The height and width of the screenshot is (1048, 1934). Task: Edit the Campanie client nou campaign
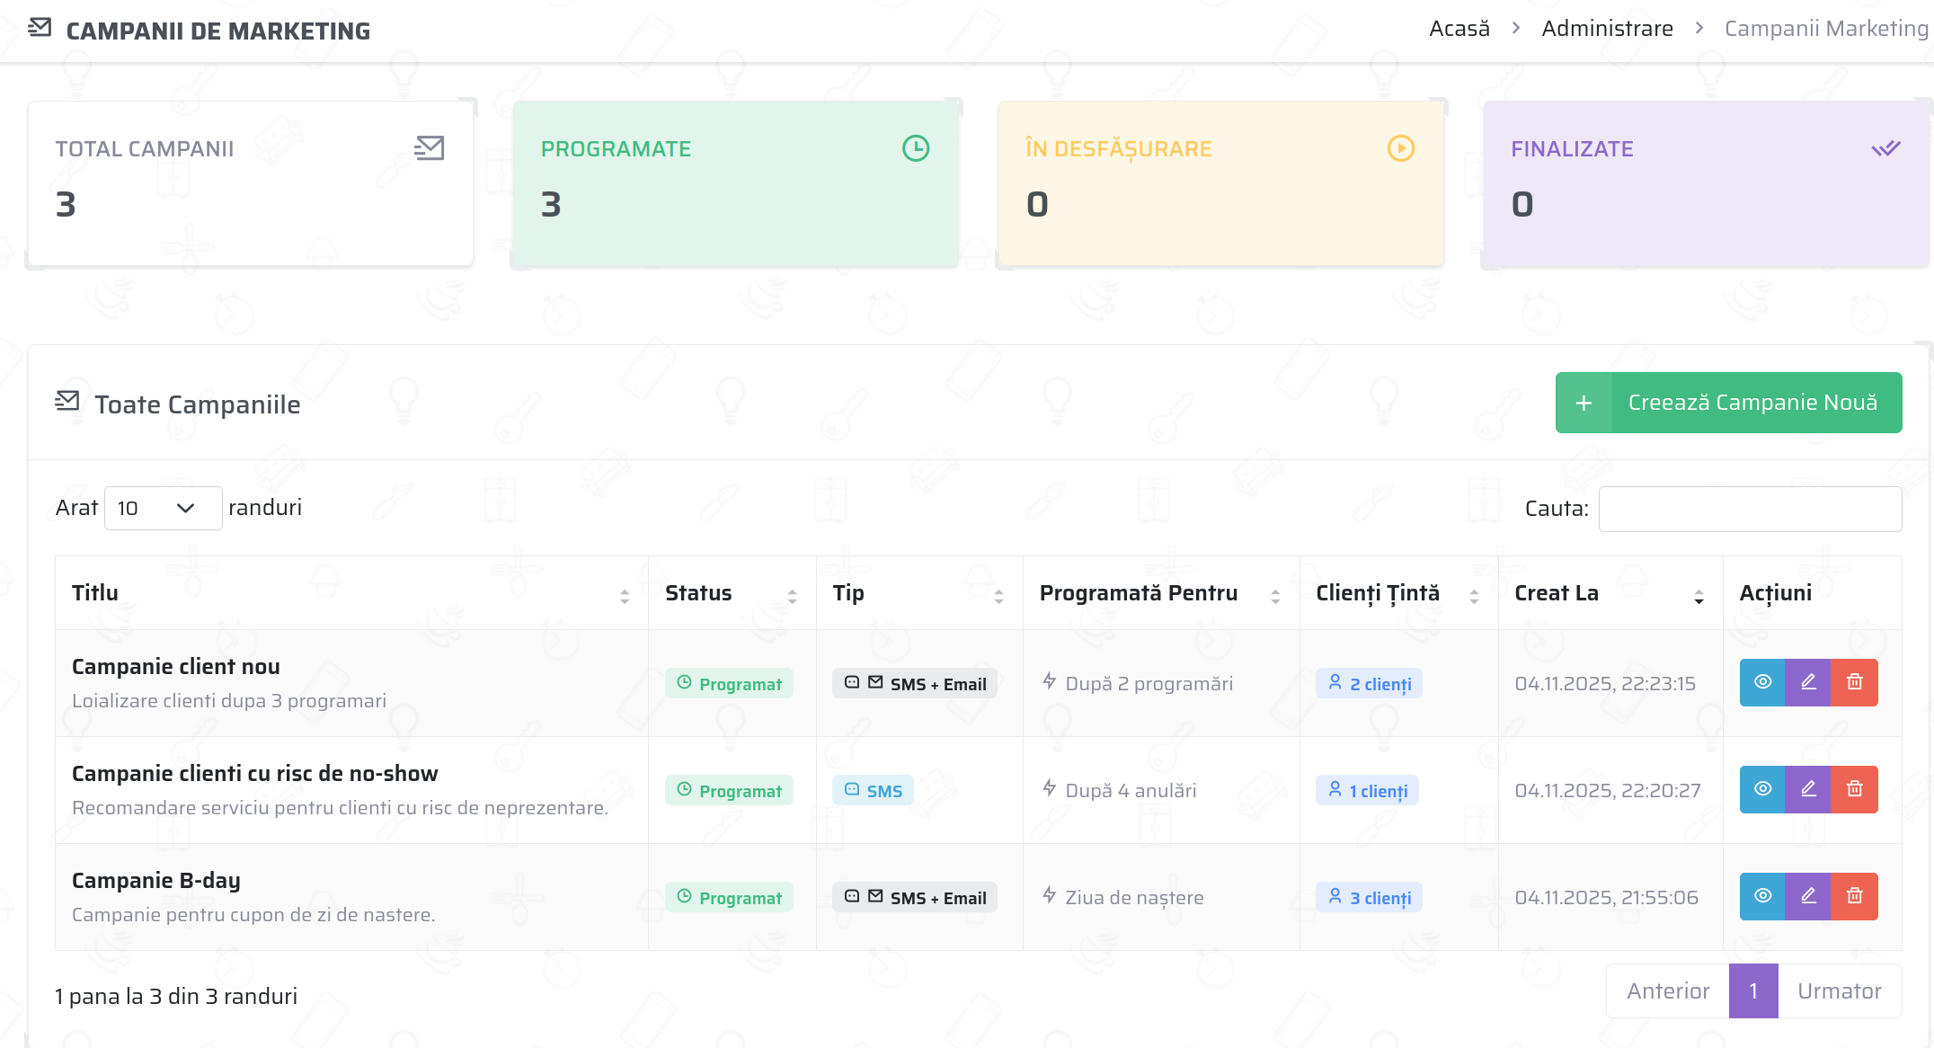(x=1808, y=682)
